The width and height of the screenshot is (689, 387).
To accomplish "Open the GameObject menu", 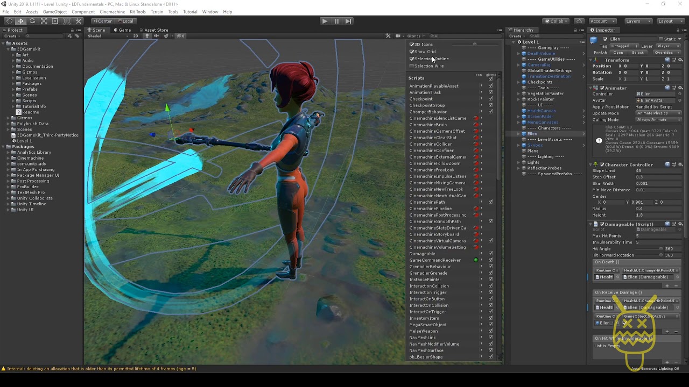I will 54,12.
